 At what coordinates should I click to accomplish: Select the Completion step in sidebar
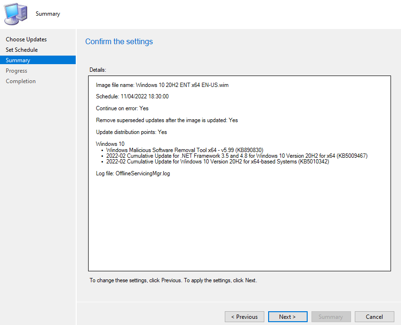tap(20, 81)
